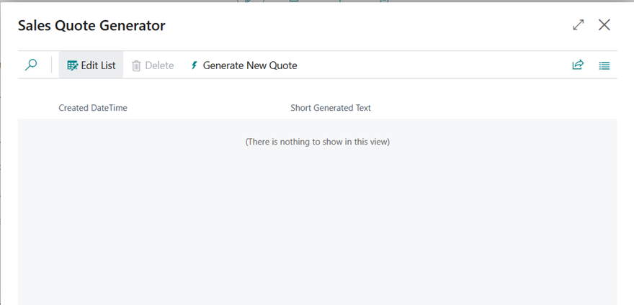
Task: Click the Delete trash can icon
Action: 136,65
